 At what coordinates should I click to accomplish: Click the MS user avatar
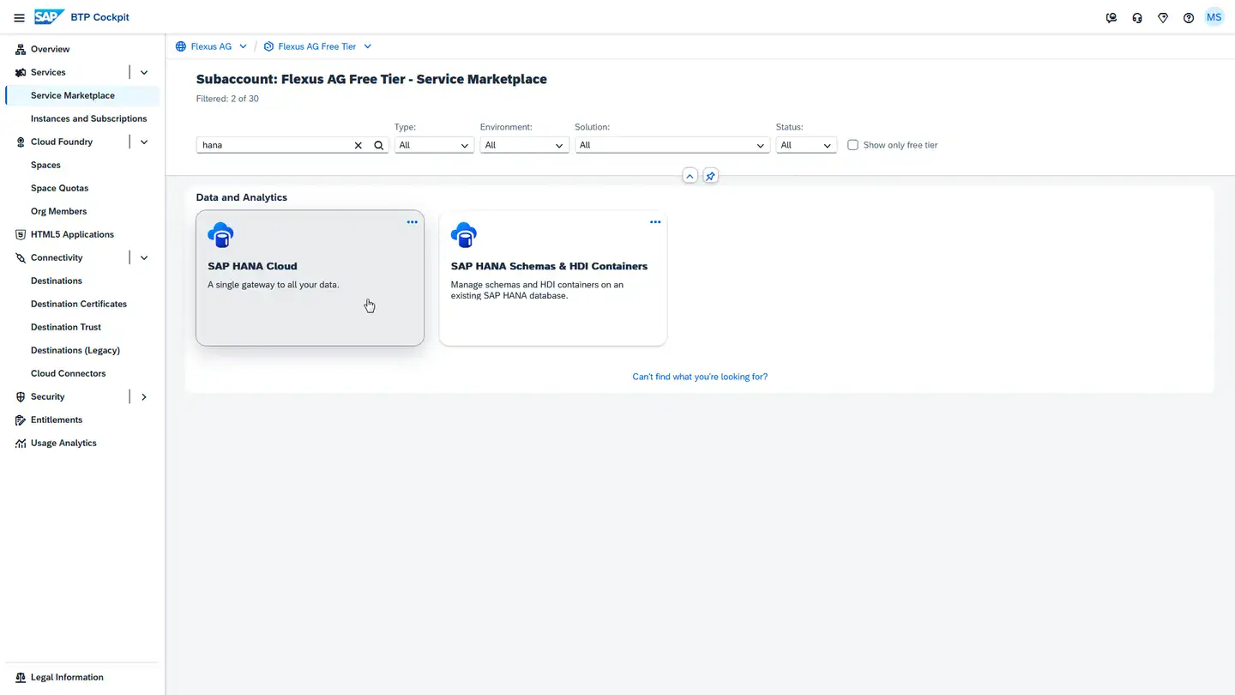[x=1214, y=17]
